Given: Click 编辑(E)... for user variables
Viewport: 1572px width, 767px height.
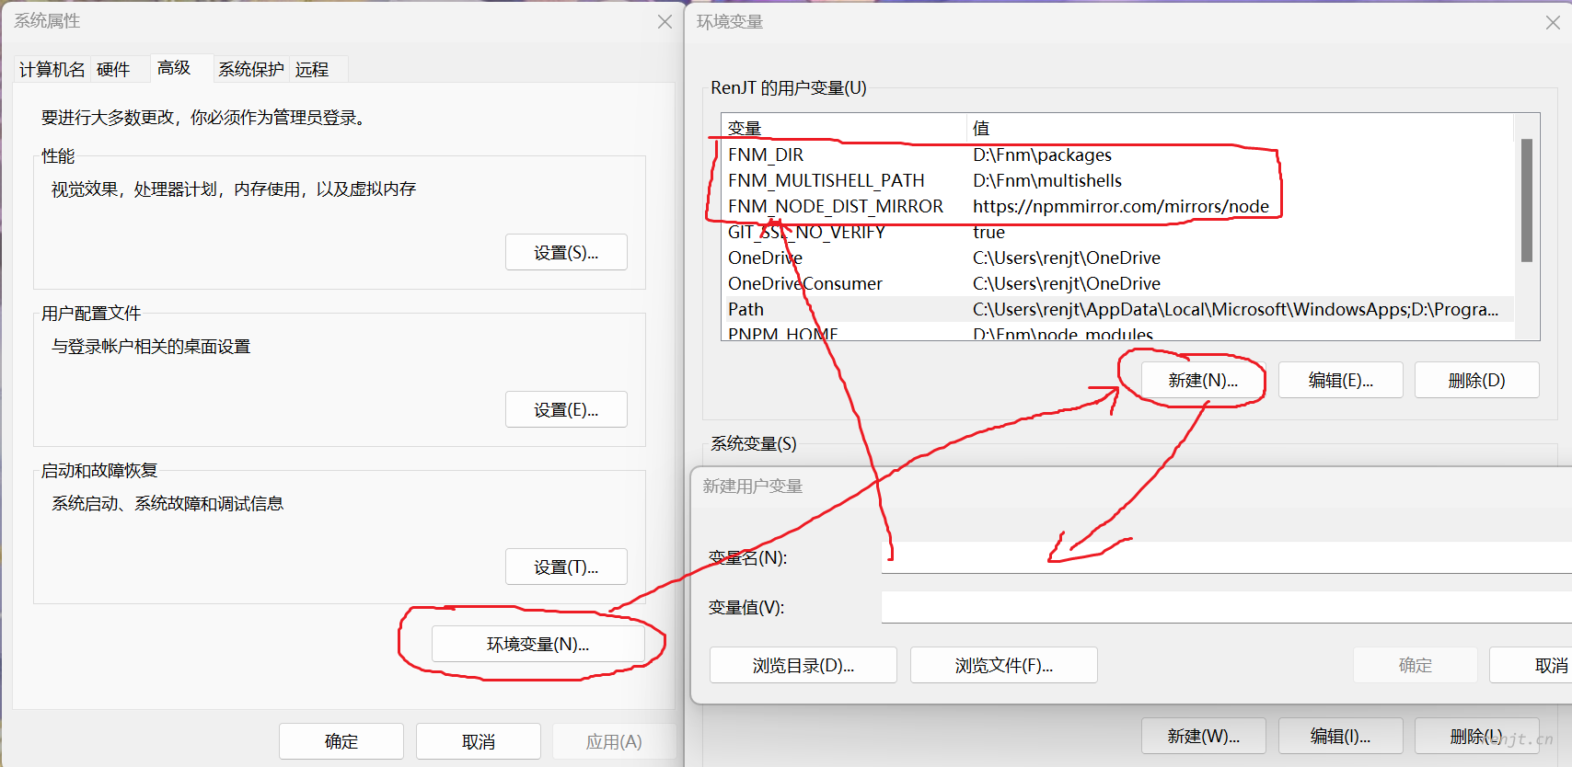Looking at the screenshot, I should tap(1341, 380).
